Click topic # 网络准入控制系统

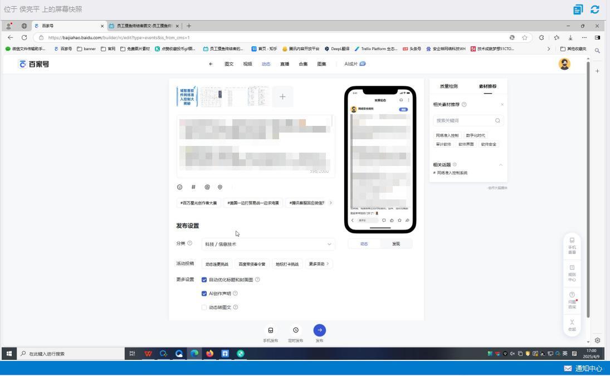(450, 173)
